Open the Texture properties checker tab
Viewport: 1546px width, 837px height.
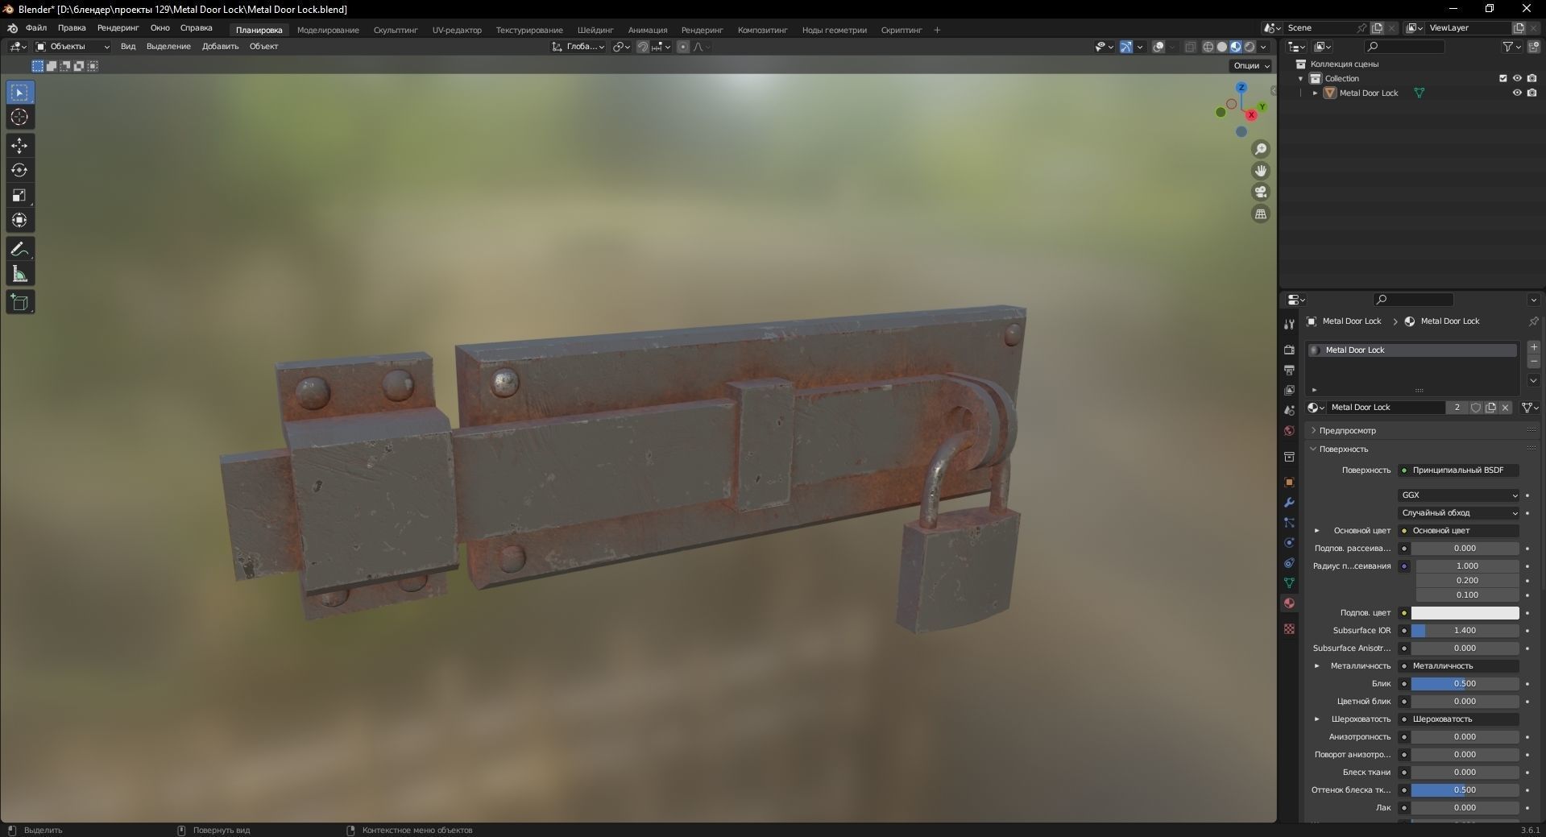(1289, 628)
